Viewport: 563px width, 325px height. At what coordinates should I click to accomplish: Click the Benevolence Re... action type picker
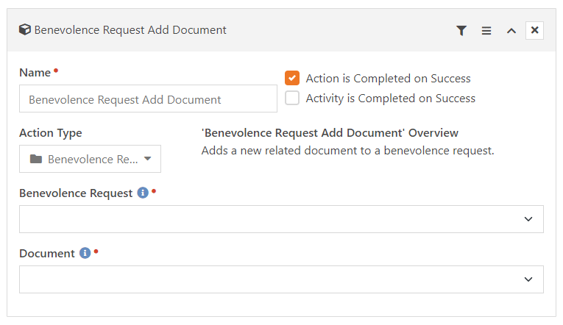click(x=90, y=159)
